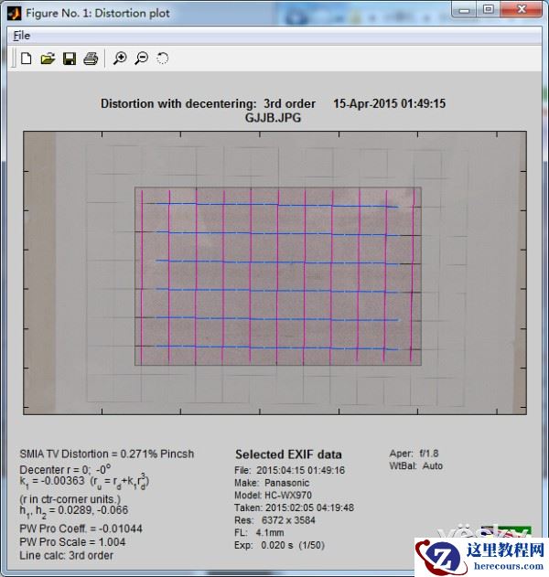The image size is (549, 577).
Task: Click the file name GJJB.JPG
Action: (x=274, y=118)
